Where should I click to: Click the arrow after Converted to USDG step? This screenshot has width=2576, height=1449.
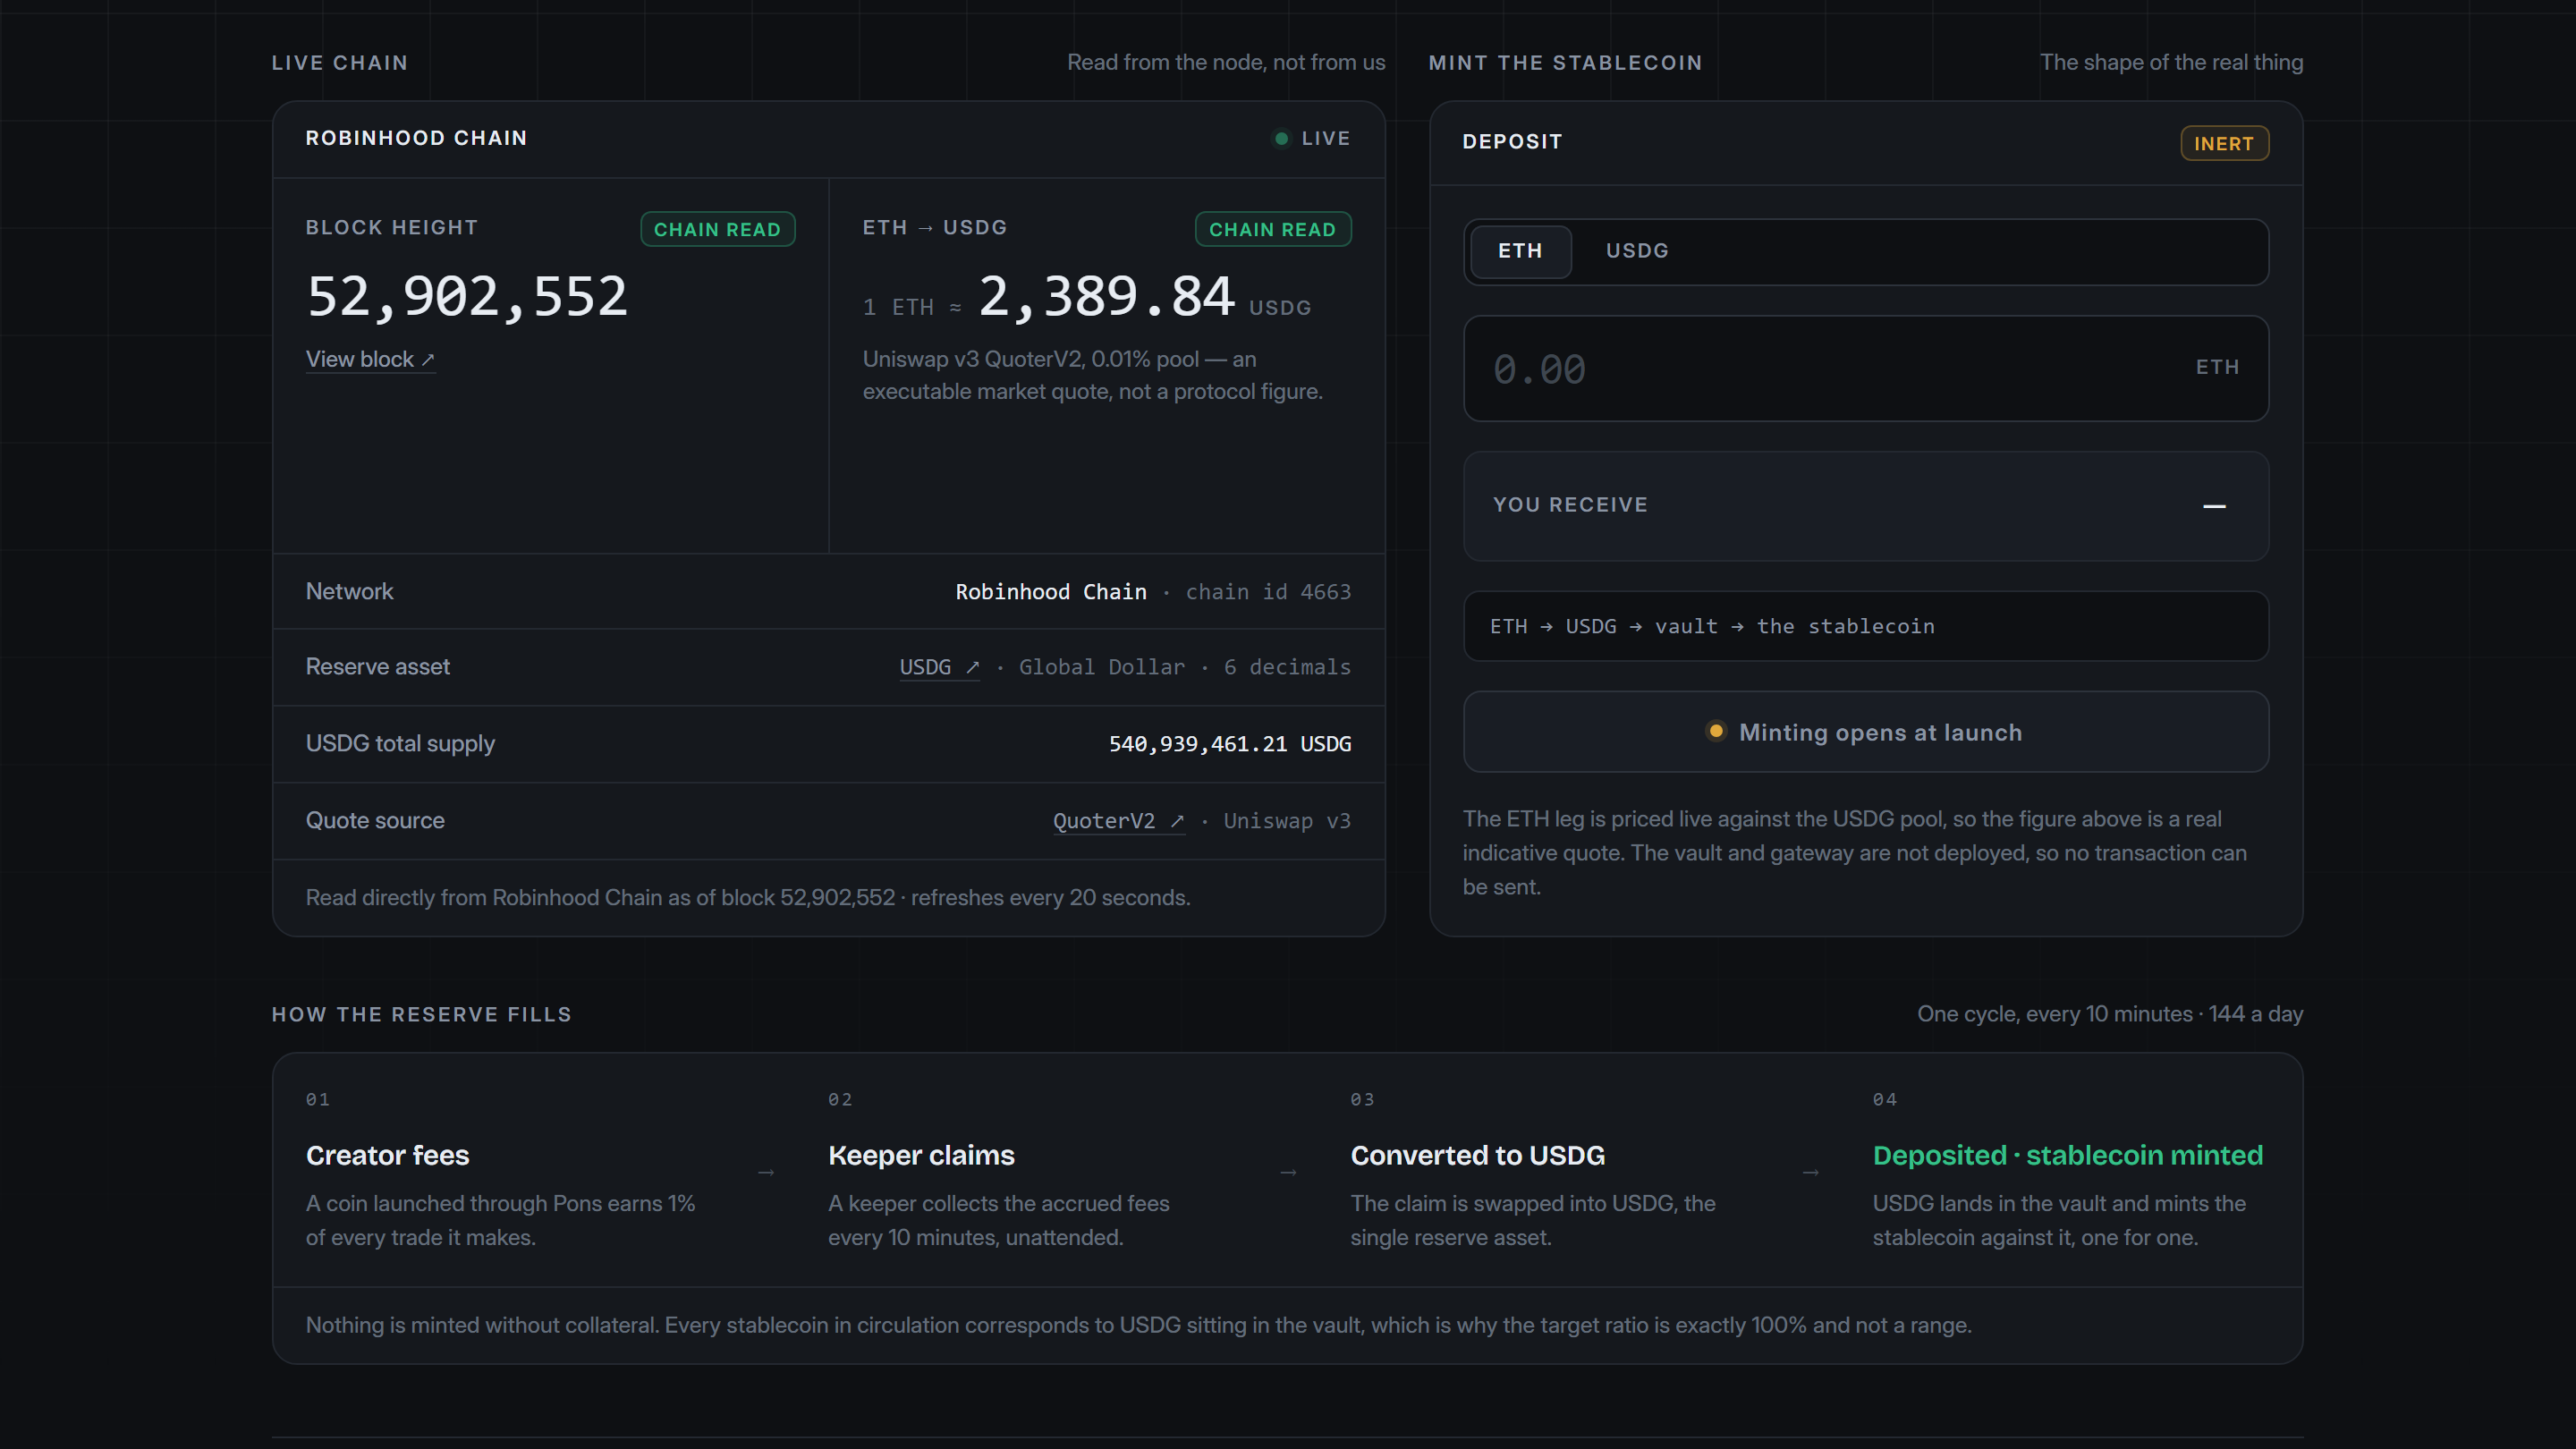(1810, 1172)
